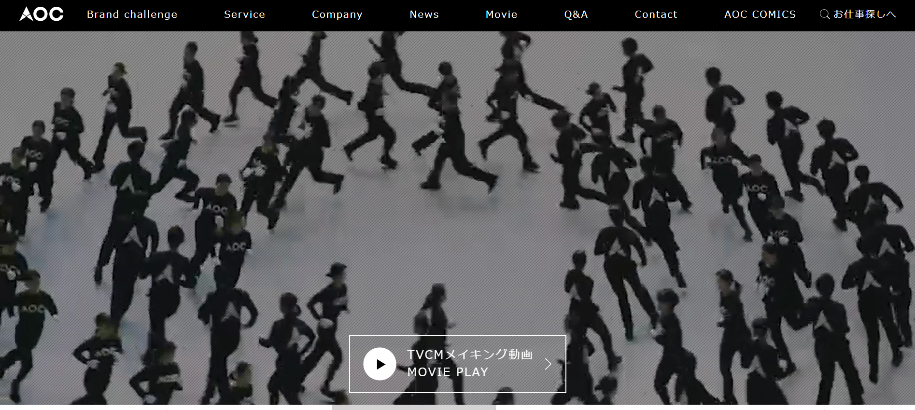Screen dimensions: 915x410
Task: Open the AOC COMICS link
Action: pos(760,14)
